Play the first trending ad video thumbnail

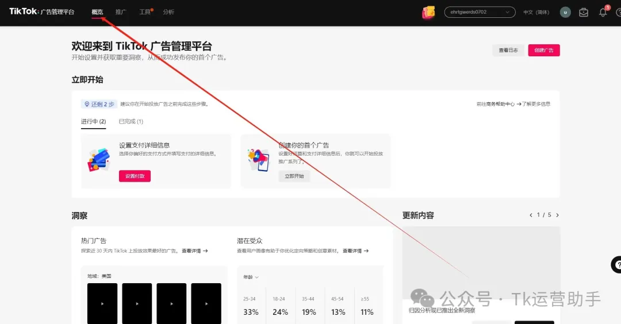coord(102,303)
